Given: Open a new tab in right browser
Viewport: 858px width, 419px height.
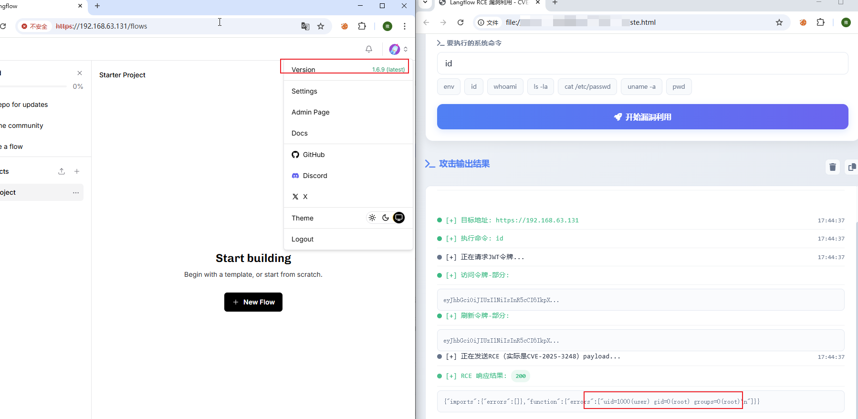Looking at the screenshot, I should 555,2.
